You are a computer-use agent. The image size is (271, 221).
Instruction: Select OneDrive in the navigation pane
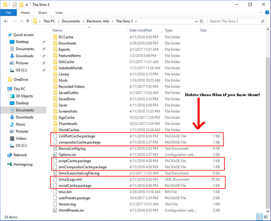pos(21,79)
